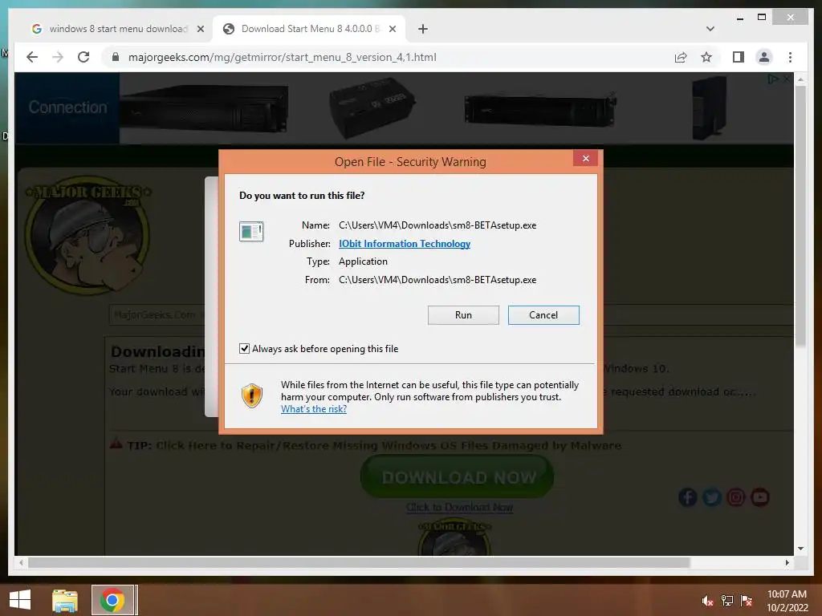822x616 pixels.
Task: Minimize the Chrome window
Action: click(739, 18)
